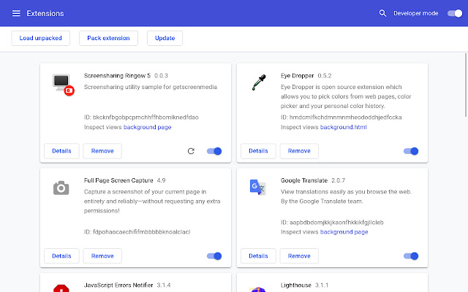This screenshot has height=292, width=468.
Task: Click the Extensions page title
Action: coord(45,13)
